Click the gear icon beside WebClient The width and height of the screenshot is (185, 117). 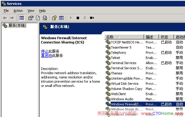(108, 94)
